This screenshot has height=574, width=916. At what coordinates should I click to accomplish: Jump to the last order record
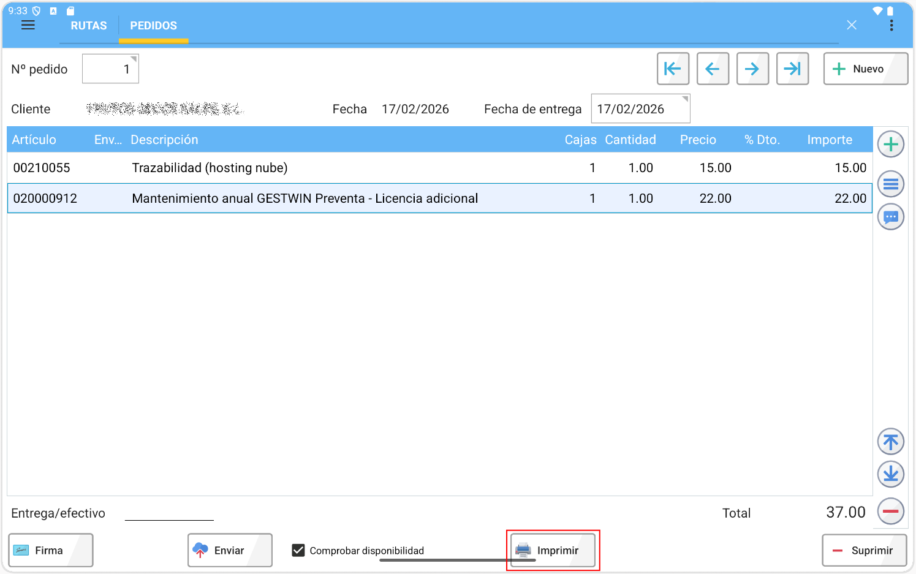click(x=792, y=69)
